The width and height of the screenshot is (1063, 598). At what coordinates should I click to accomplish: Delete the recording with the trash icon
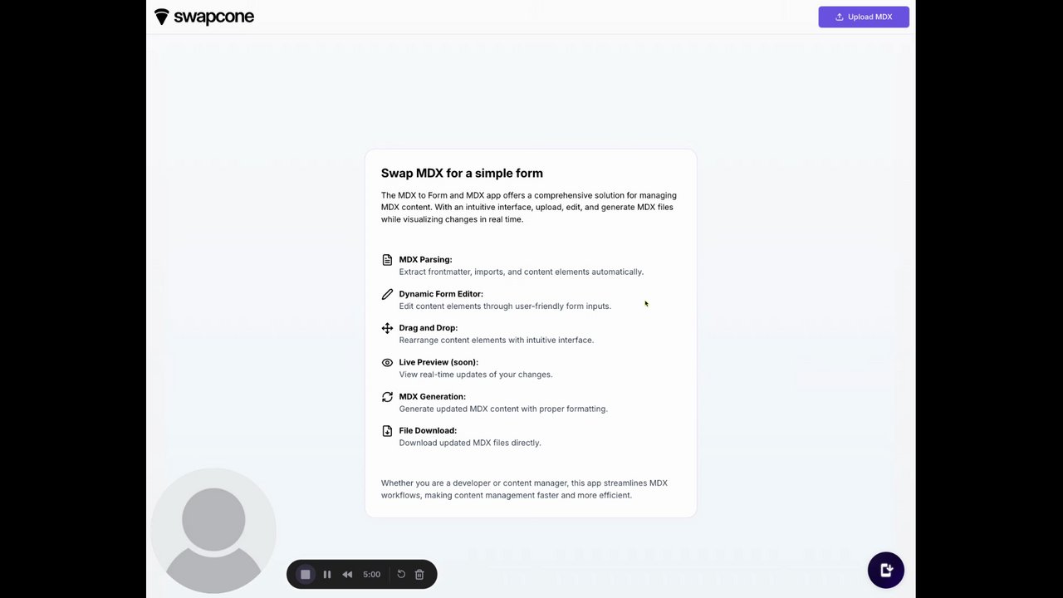[x=419, y=574]
